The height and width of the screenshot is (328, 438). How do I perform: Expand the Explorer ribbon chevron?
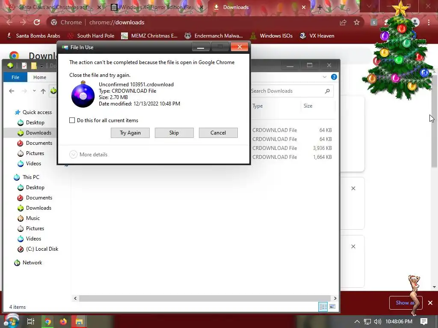pyautogui.click(x=324, y=77)
